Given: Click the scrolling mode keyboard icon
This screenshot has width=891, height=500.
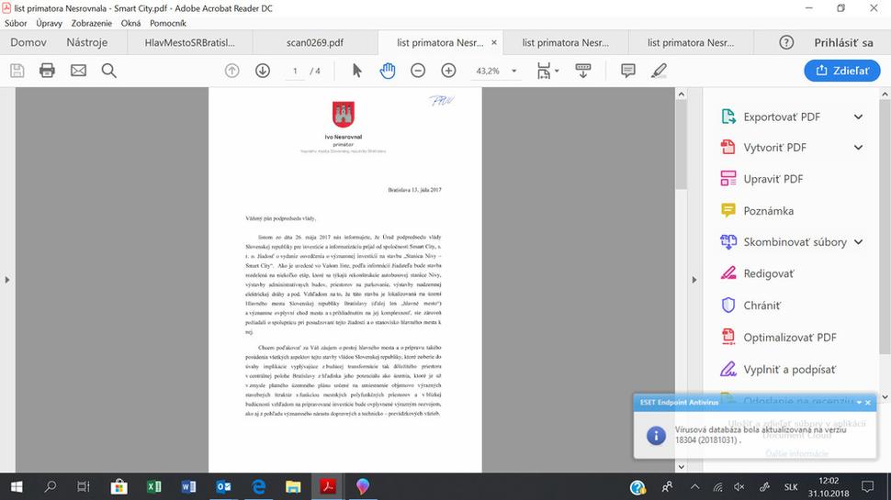Looking at the screenshot, I should click(x=583, y=71).
